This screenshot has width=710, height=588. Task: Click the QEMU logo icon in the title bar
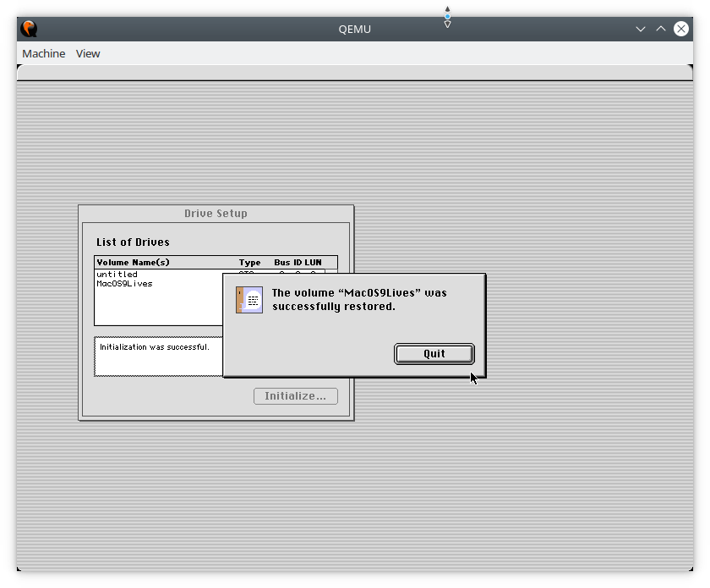[x=30, y=27]
